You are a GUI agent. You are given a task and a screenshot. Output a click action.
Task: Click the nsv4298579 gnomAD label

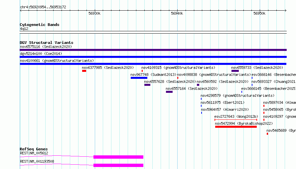(x=237, y=95)
